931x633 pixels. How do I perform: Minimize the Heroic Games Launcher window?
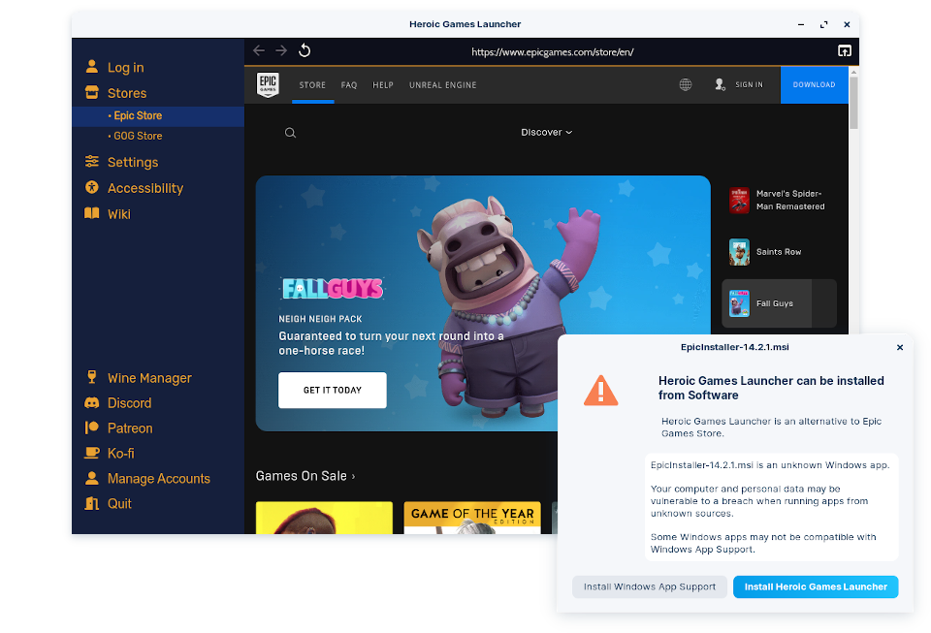click(801, 24)
